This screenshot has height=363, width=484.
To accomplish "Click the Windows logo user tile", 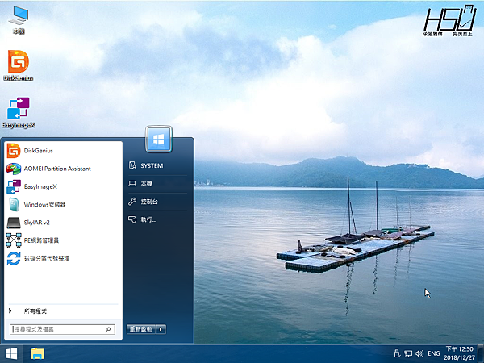I will coord(159,140).
